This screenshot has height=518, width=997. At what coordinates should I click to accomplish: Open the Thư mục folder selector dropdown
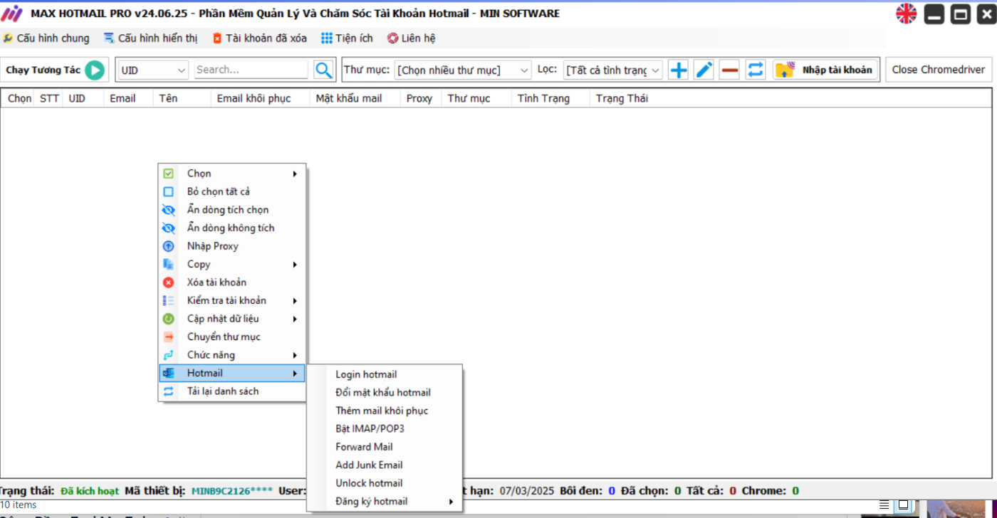point(462,69)
